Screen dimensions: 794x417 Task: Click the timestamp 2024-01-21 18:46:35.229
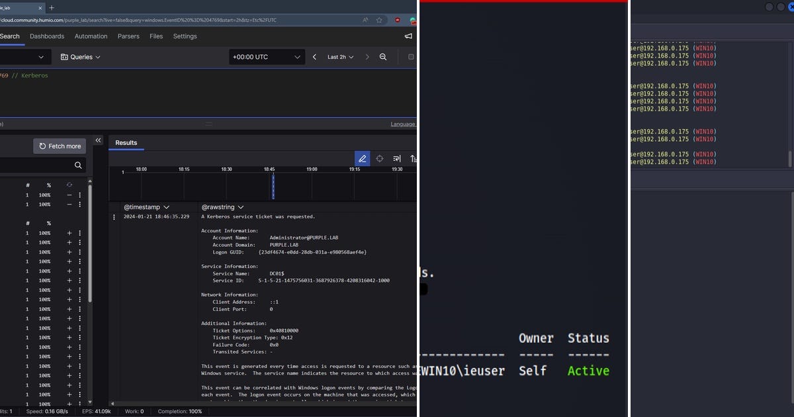(x=156, y=216)
